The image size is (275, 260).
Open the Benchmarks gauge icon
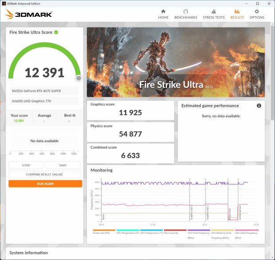click(x=185, y=12)
